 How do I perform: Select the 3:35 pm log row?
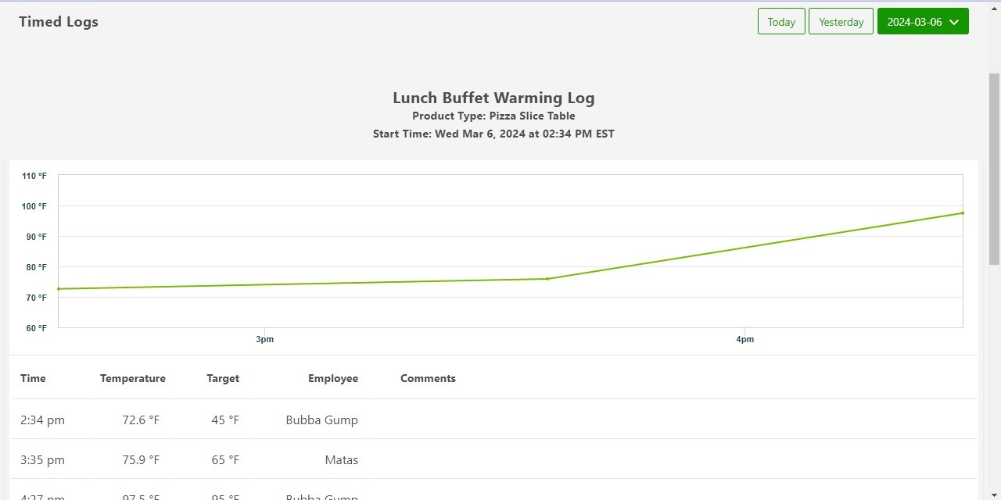click(43, 460)
